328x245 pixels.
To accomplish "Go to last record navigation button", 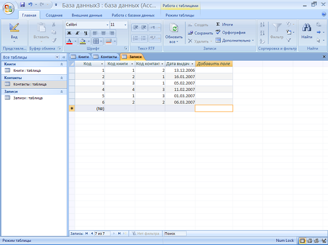I will [x=119, y=233].
